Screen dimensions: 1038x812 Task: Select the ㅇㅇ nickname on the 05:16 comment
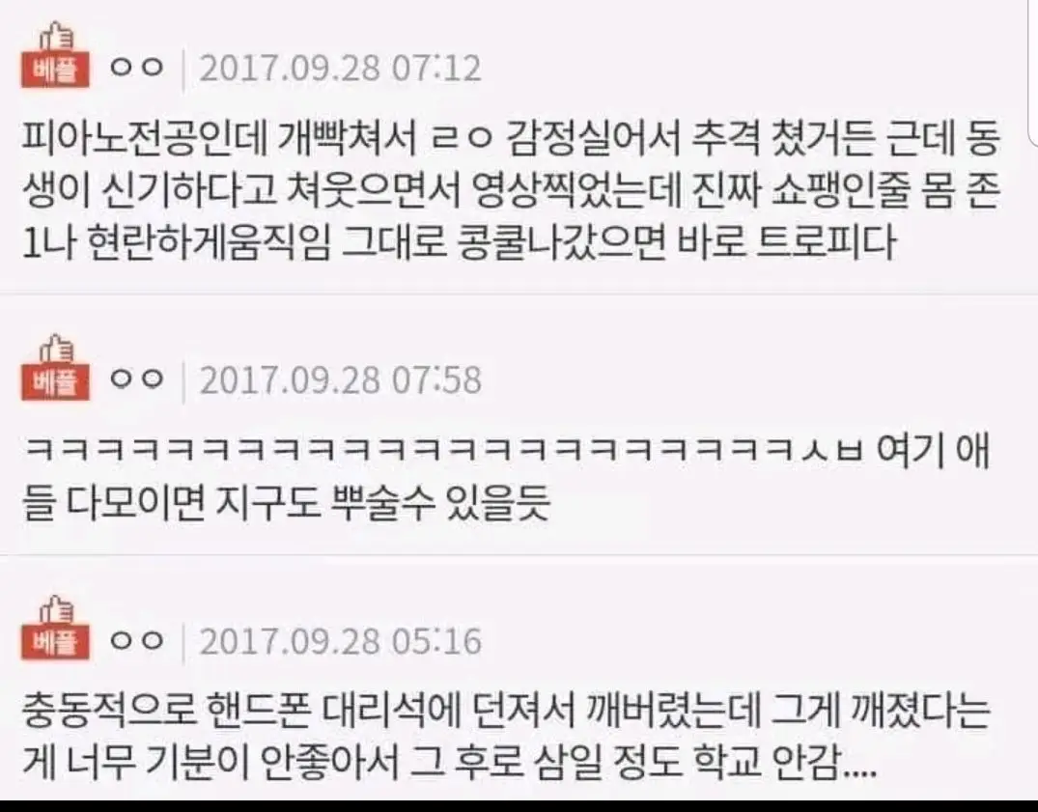click(x=137, y=640)
